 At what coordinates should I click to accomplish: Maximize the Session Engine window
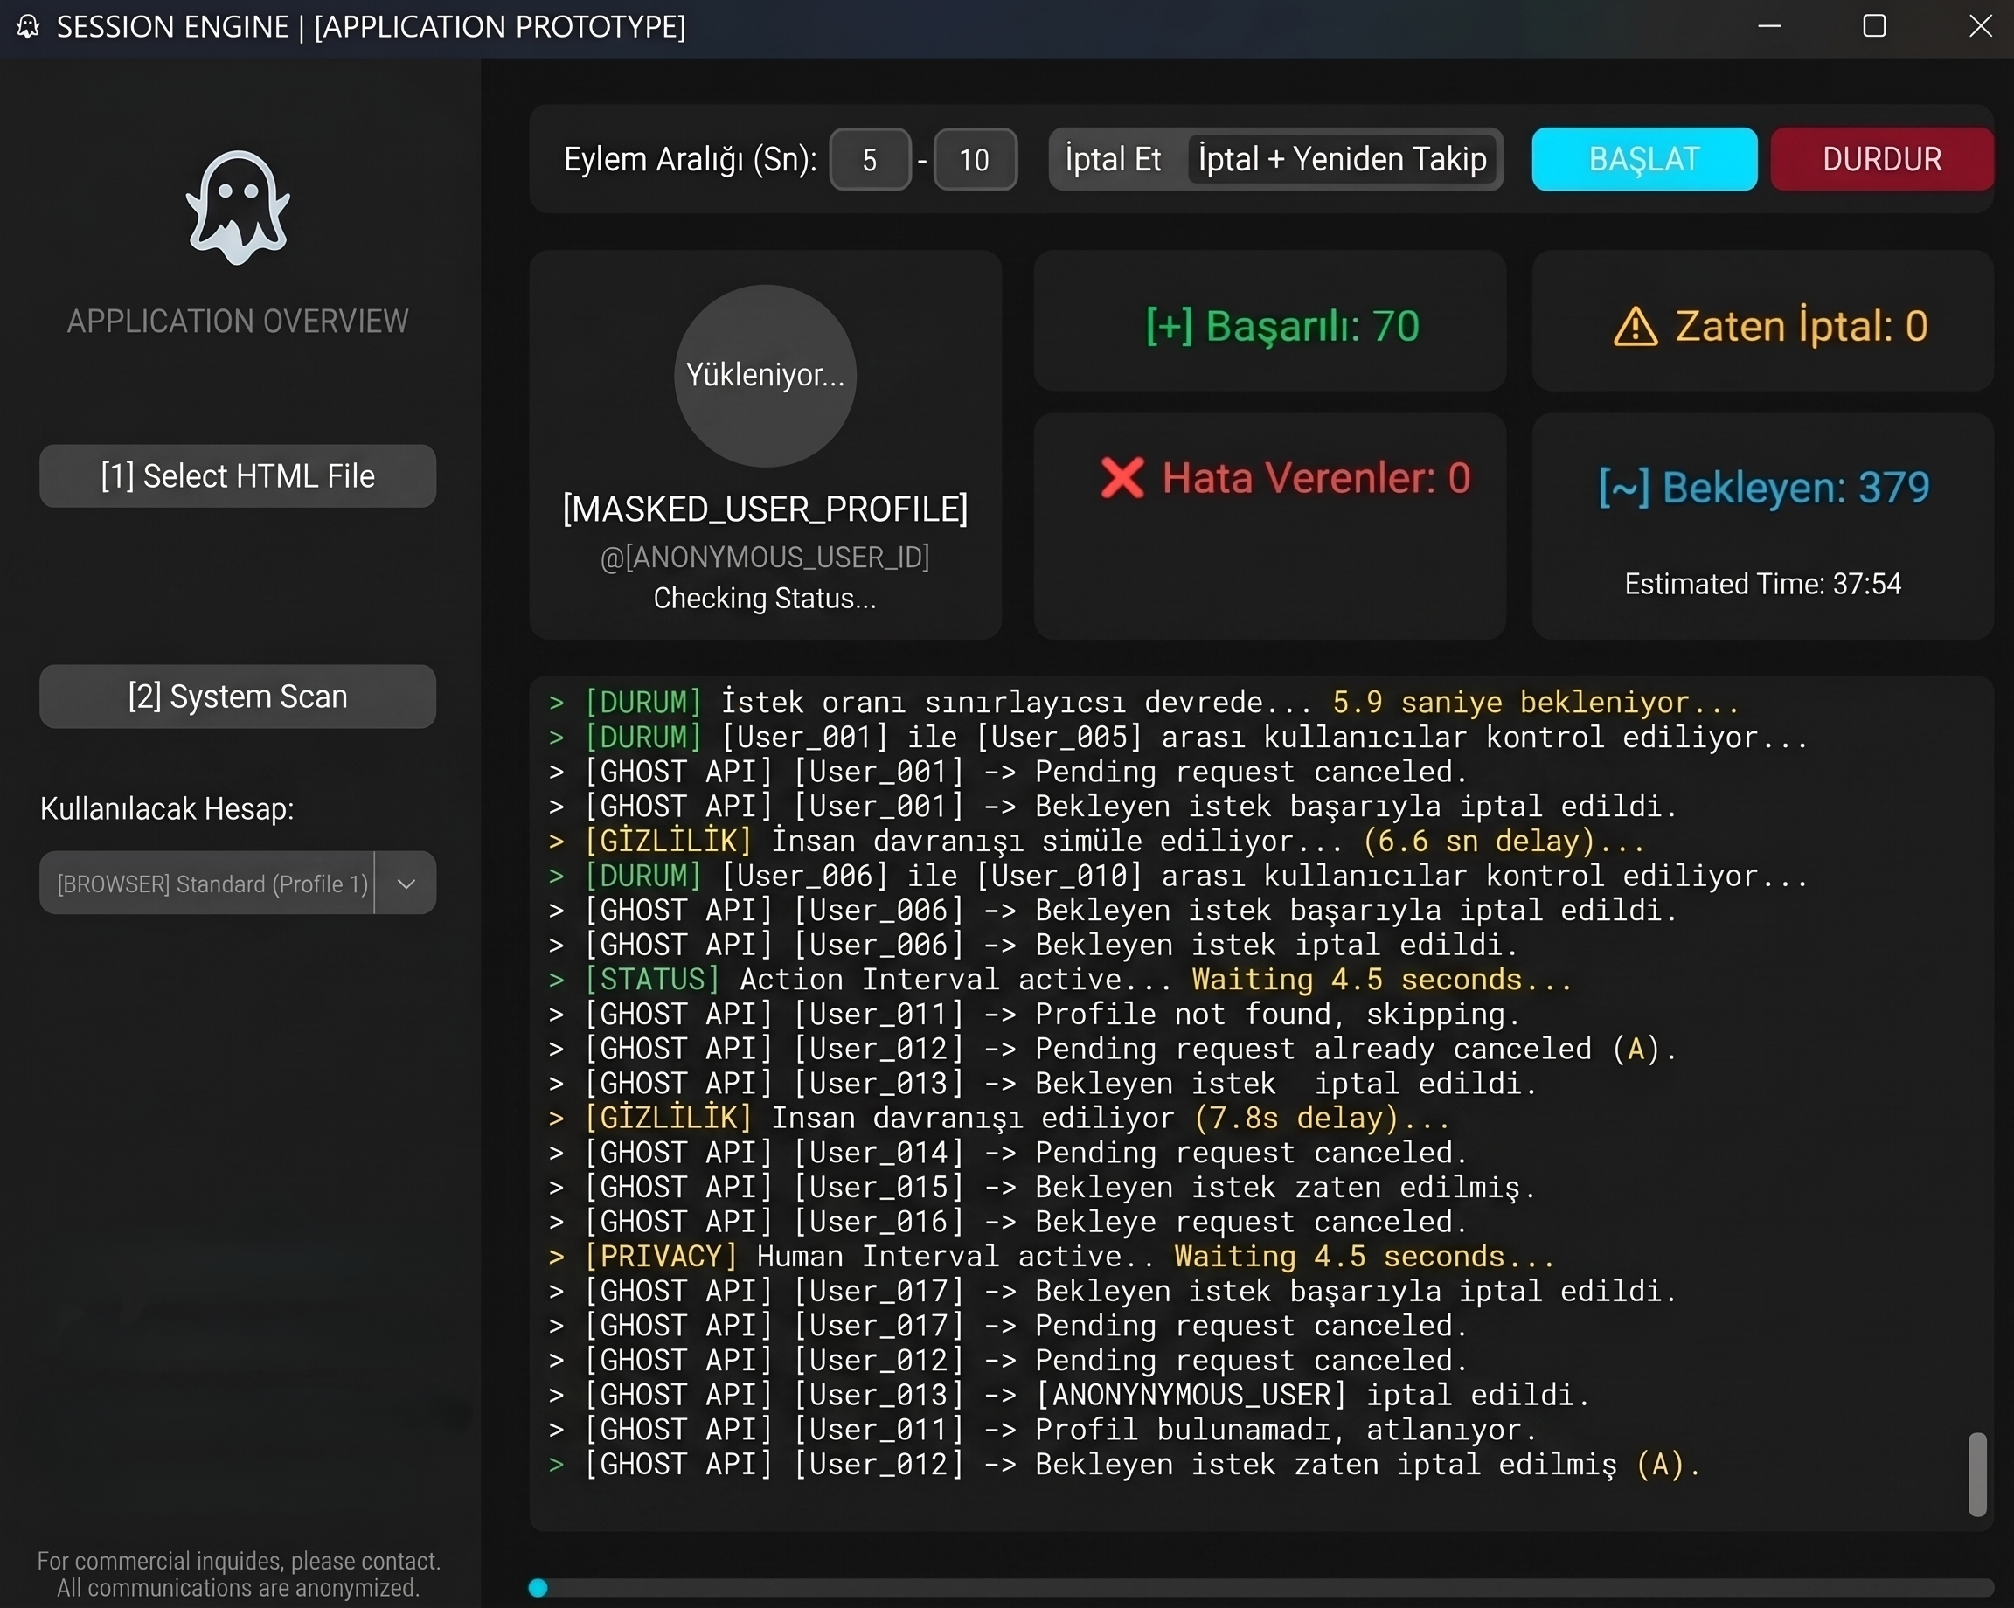[1875, 26]
